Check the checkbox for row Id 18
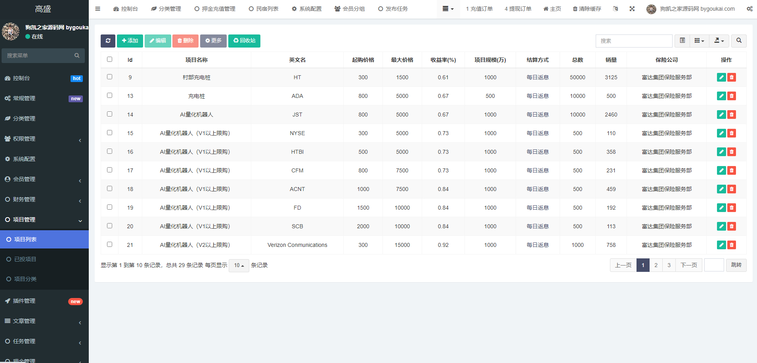 [110, 189]
